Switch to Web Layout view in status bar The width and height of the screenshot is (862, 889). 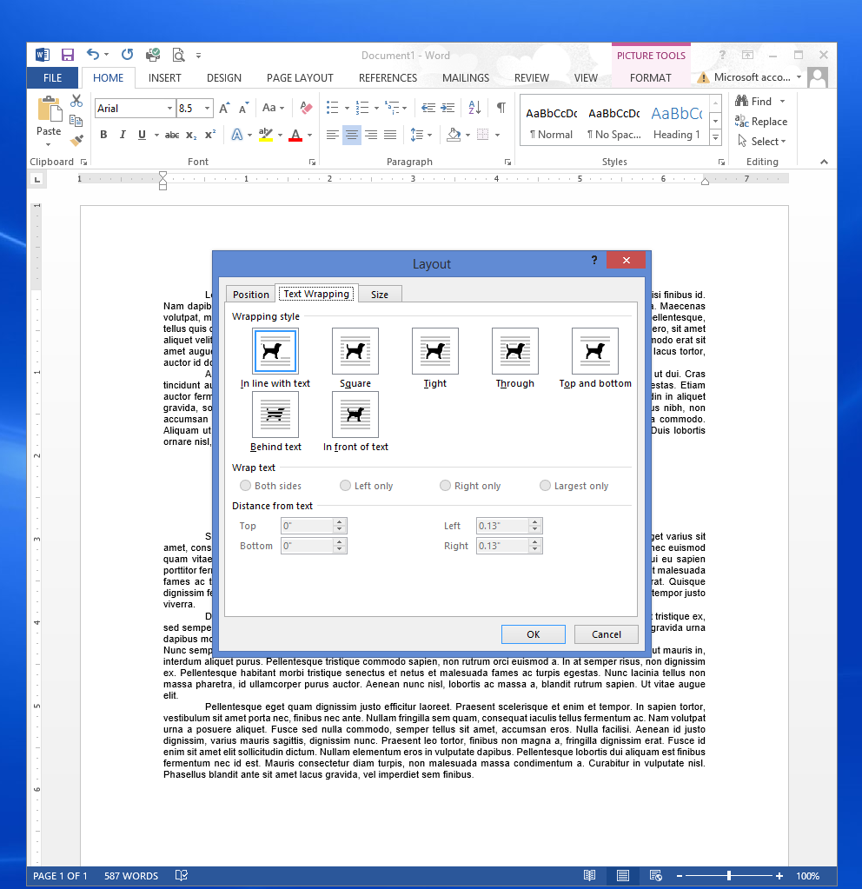pyautogui.click(x=655, y=875)
